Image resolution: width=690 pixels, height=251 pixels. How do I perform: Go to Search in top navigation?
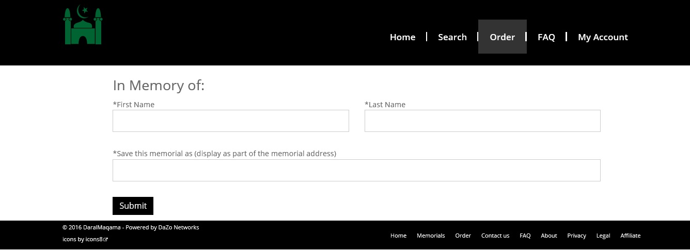tap(452, 37)
